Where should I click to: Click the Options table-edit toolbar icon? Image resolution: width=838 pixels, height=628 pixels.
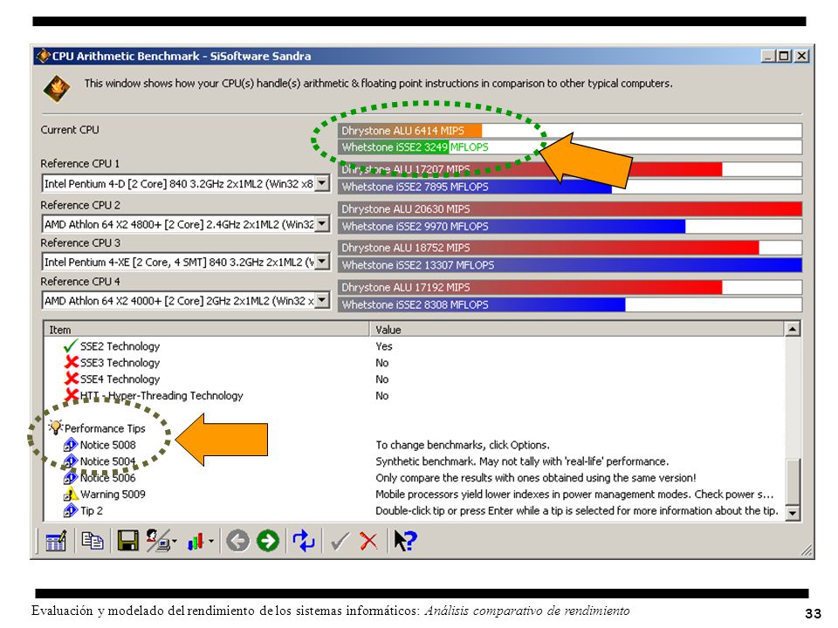pyautogui.click(x=56, y=541)
